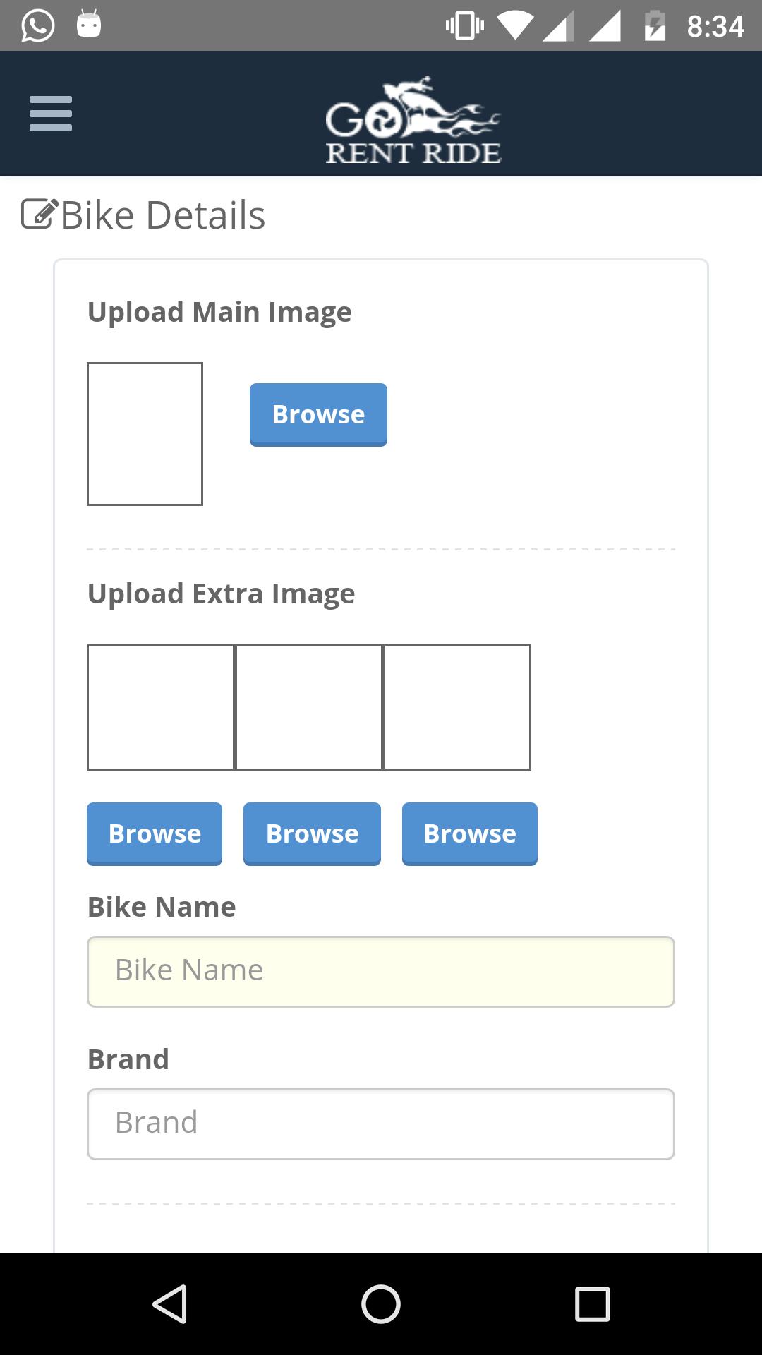This screenshot has width=762, height=1355.
Task: Tap the vibrate mode status icon
Action: pos(464,26)
